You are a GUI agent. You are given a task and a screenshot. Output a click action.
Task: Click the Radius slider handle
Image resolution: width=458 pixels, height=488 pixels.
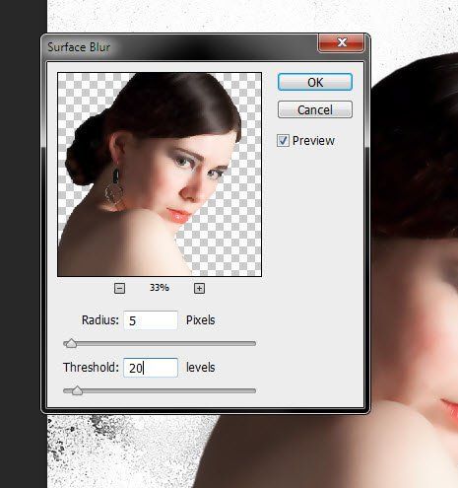(71, 344)
